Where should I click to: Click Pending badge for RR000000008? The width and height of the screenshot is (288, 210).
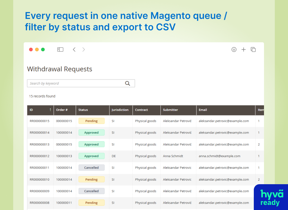(x=91, y=203)
